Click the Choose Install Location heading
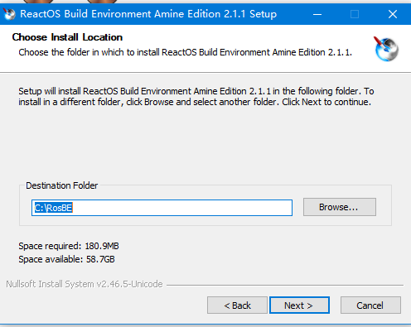The height and width of the screenshot is (327, 411). [x=67, y=37]
